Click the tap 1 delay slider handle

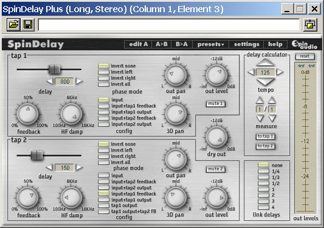55,69
